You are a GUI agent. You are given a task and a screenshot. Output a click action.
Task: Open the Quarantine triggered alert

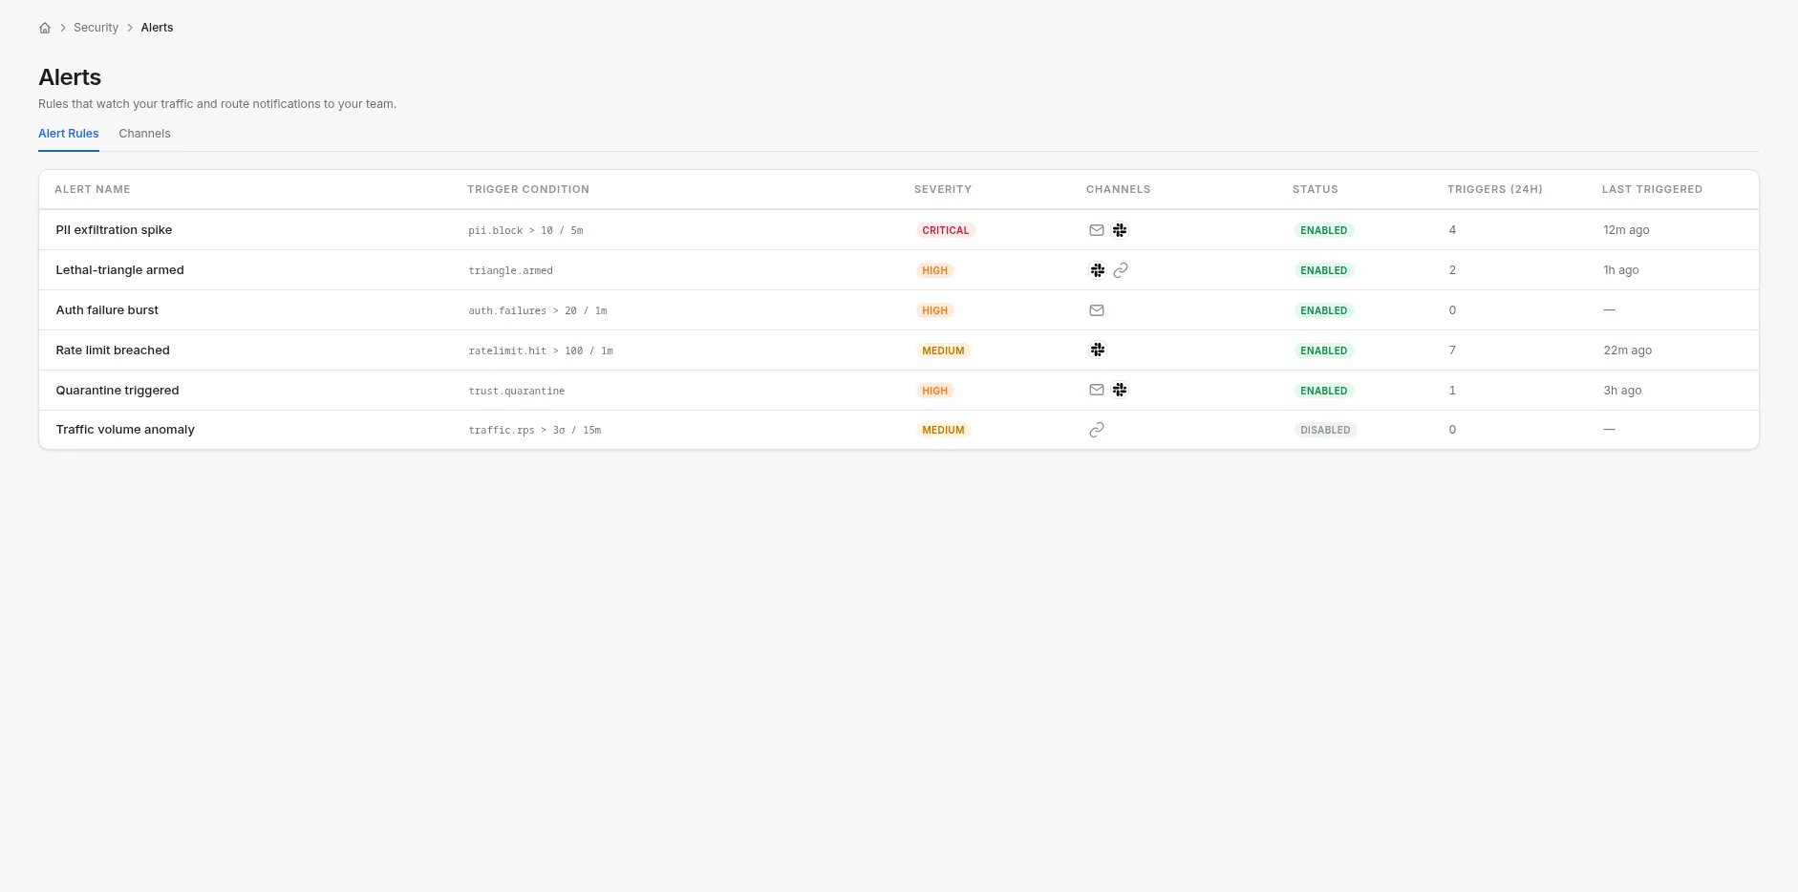point(118,391)
